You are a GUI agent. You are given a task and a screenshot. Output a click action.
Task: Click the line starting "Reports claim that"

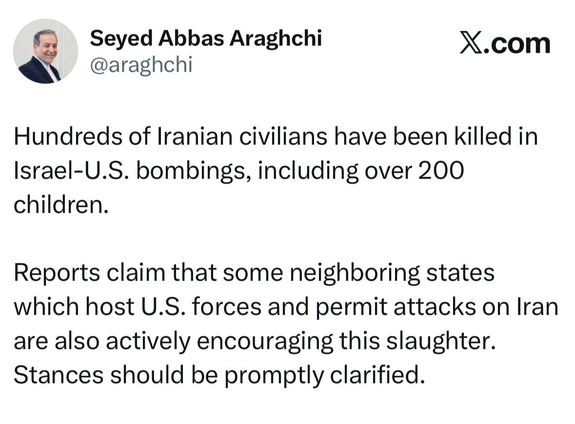pos(254,273)
